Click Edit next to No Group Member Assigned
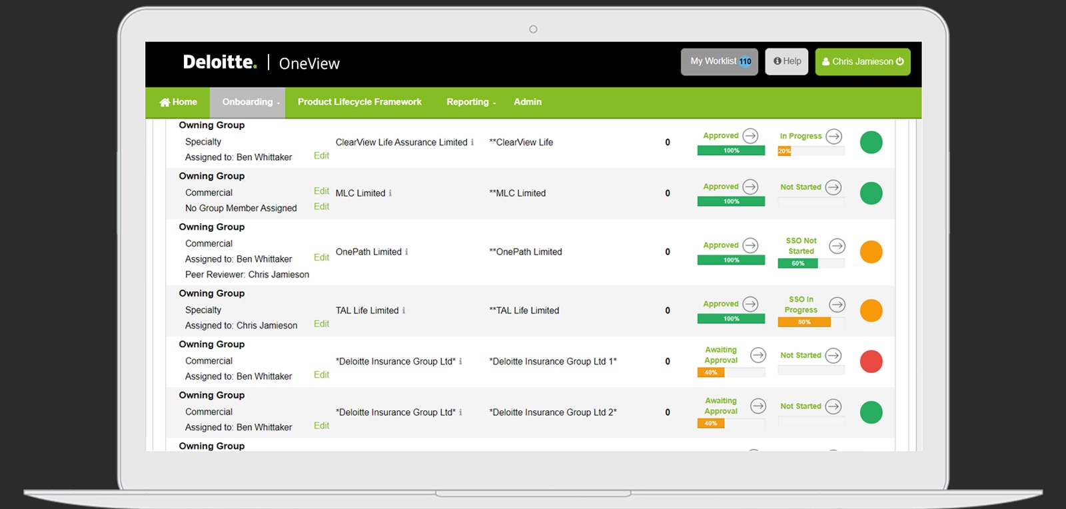The width and height of the screenshot is (1066, 509). pyautogui.click(x=321, y=207)
